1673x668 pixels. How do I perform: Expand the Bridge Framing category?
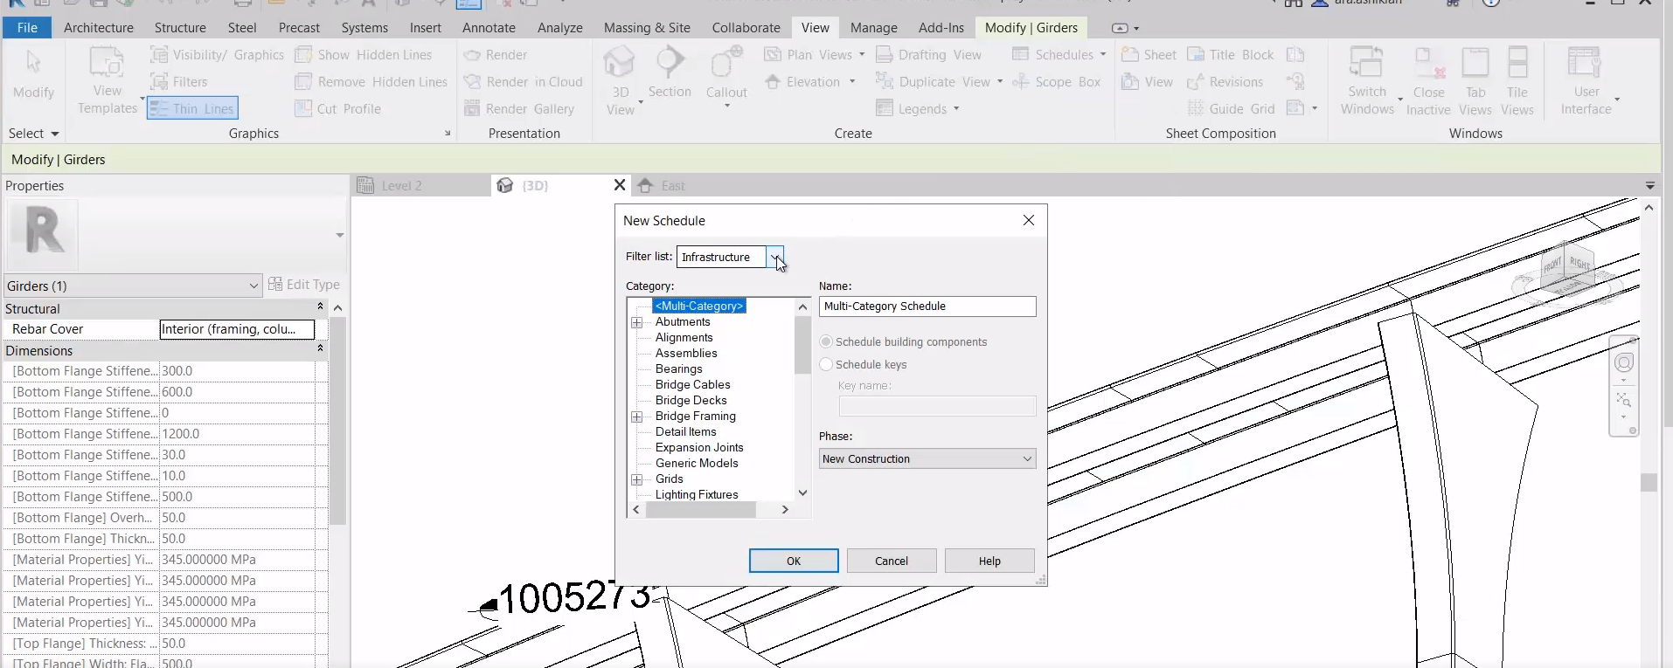(x=637, y=417)
